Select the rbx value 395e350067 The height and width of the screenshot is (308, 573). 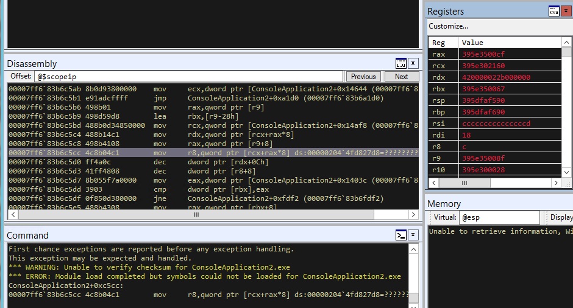(x=483, y=89)
